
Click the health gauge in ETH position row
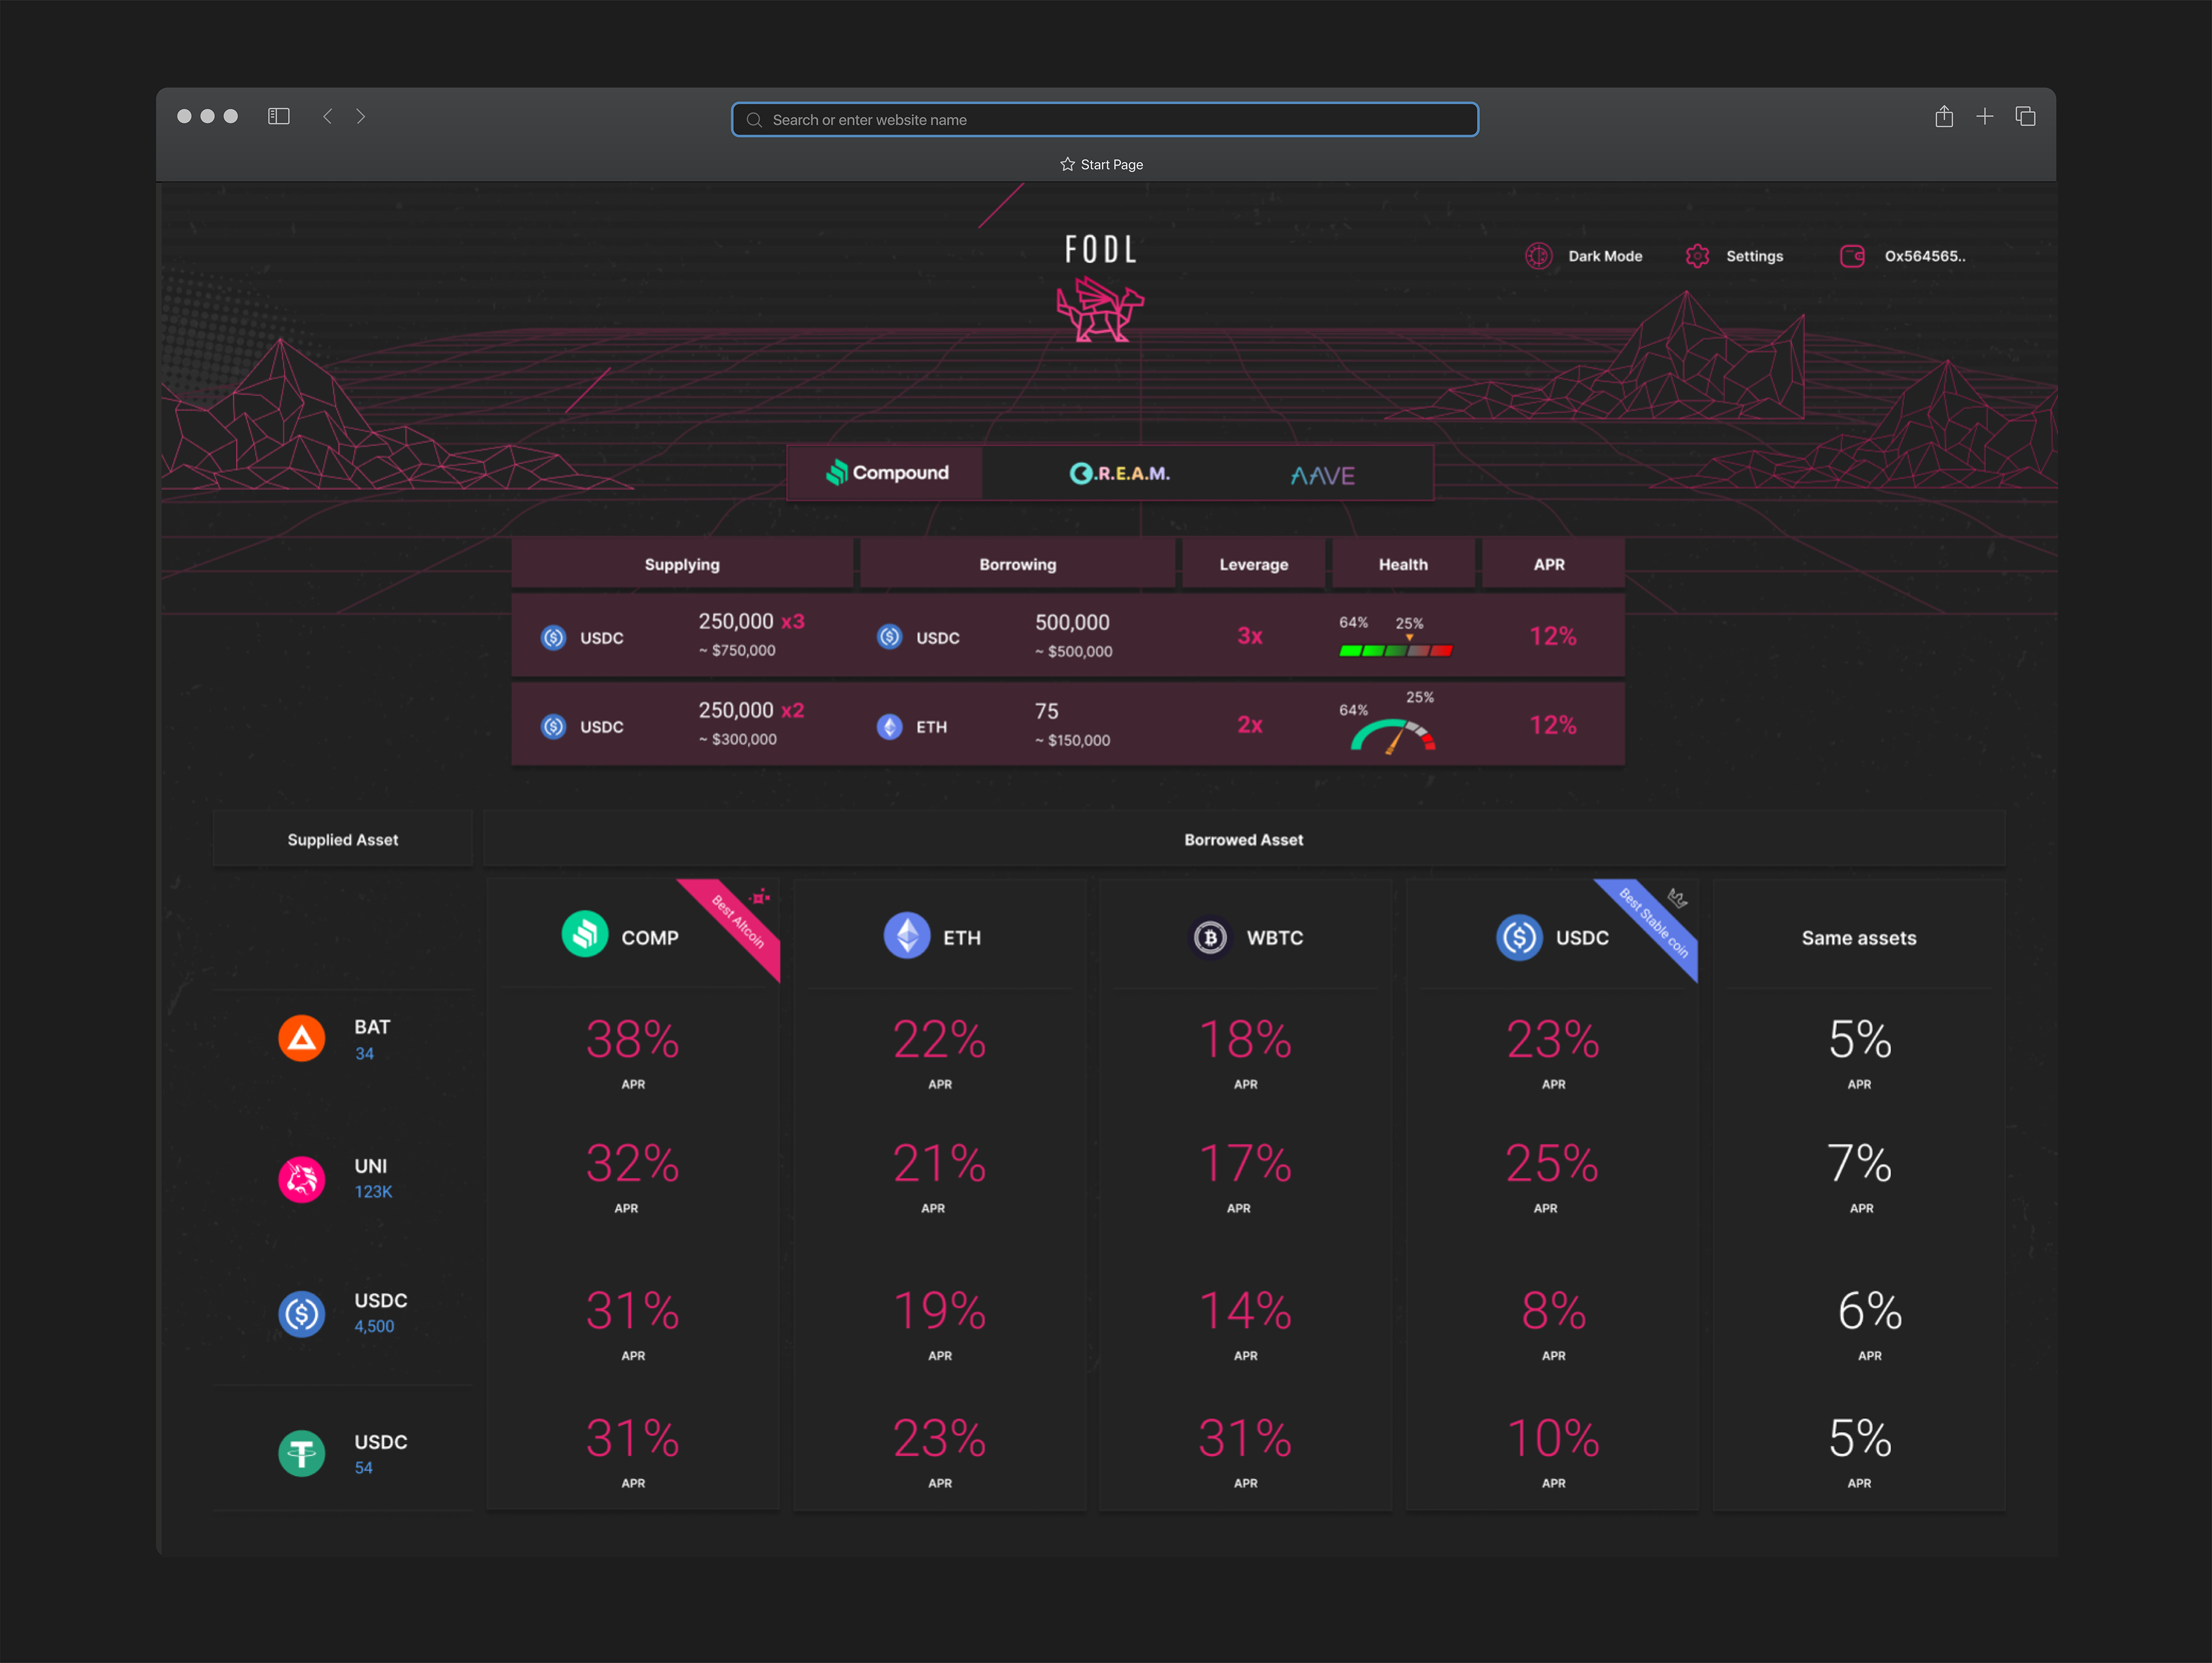[1393, 736]
